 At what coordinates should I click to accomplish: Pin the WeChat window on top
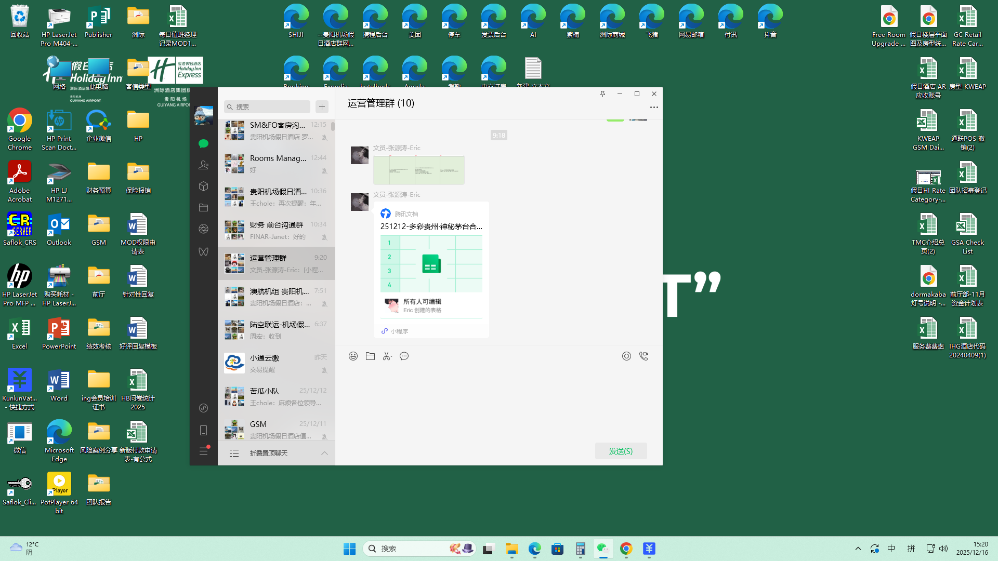(x=602, y=94)
